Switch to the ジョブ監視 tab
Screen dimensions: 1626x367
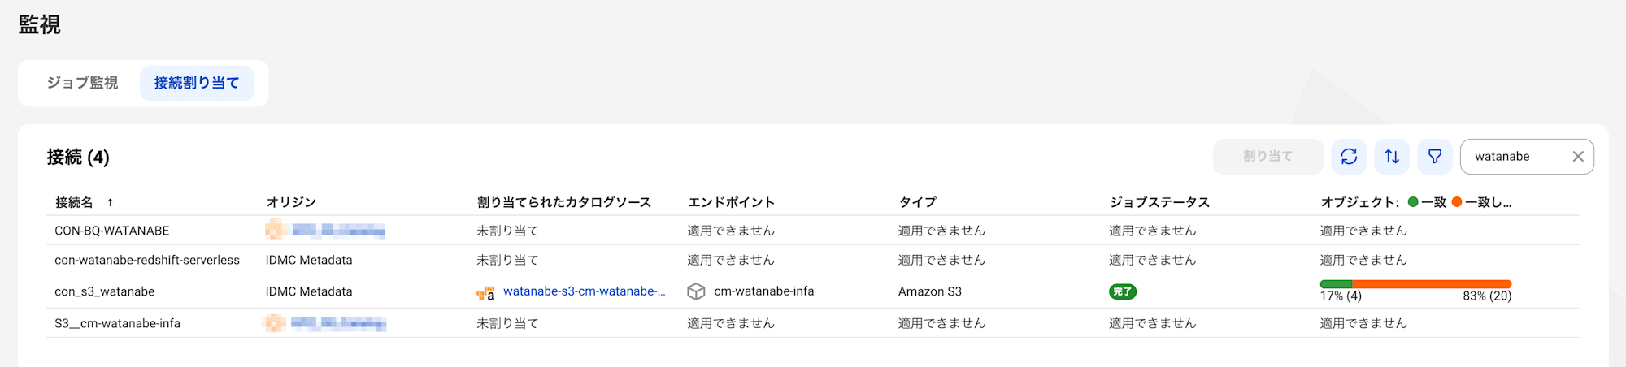click(82, 83)
